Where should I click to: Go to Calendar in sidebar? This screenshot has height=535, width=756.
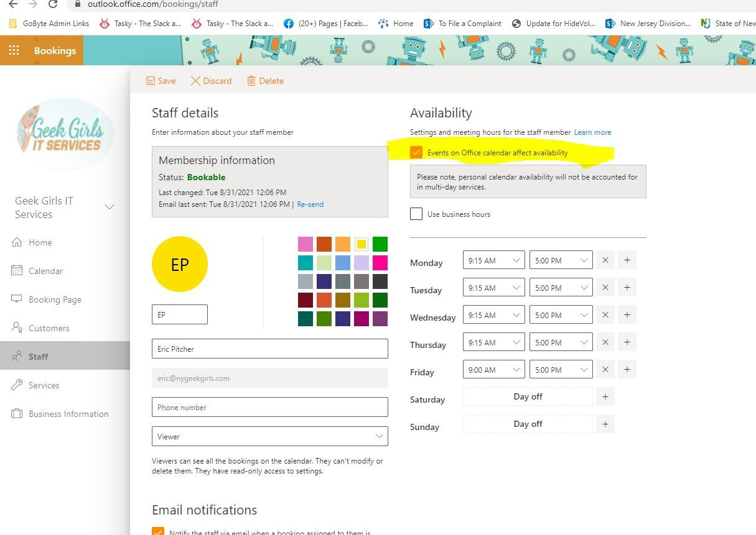[x=45, y=271]
